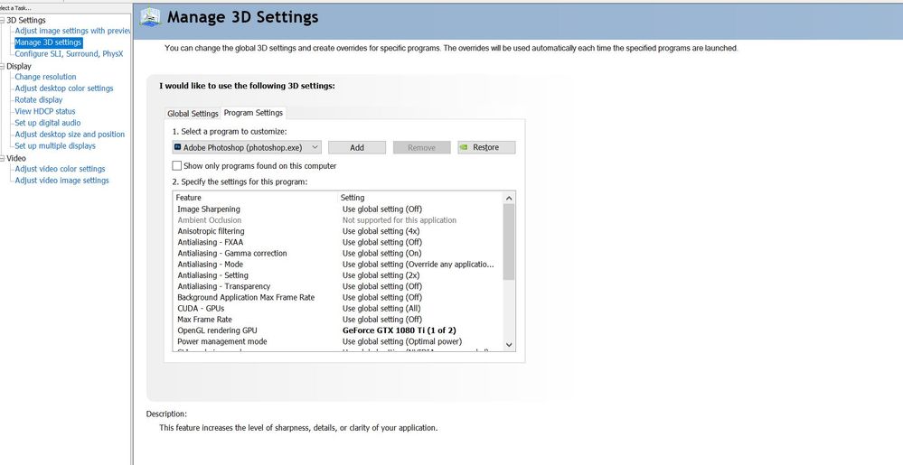The width and height of the screenshot is (903, 465).
Task: Select the Anisotropic filtering feature row
Action: [x=337, y=231]
